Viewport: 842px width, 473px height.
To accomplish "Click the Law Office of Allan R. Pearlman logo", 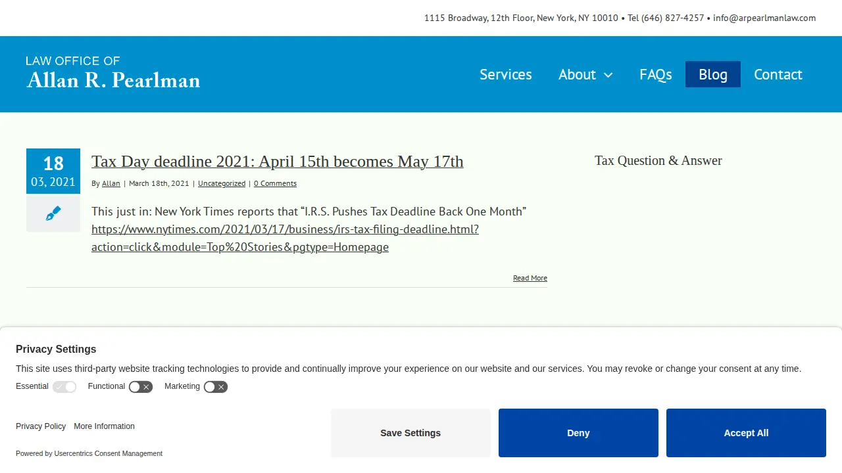I will [113, 73].
